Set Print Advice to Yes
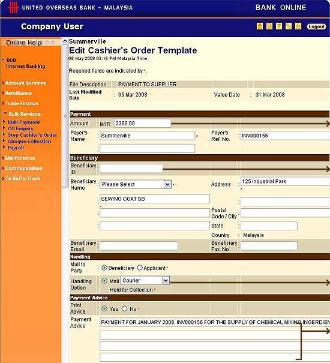The width and height of the screenshot is (330, 363). (104, 309)
